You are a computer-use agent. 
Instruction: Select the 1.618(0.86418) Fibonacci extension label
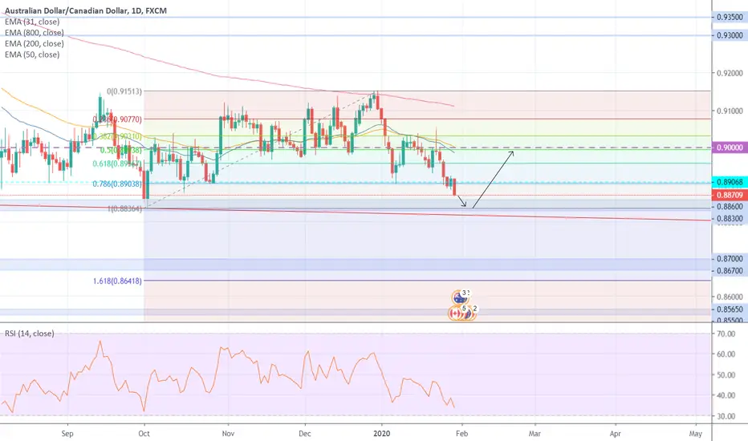coord(117,281)
